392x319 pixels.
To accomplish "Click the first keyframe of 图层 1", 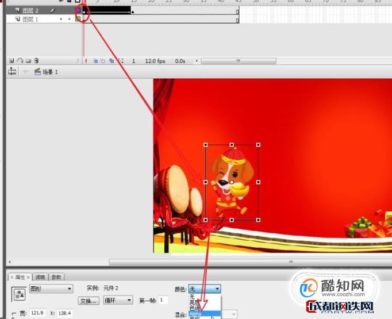I will [x=84, y=20].
